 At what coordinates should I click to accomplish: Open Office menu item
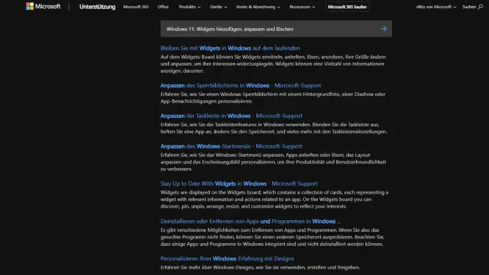[x=163, y=7]
